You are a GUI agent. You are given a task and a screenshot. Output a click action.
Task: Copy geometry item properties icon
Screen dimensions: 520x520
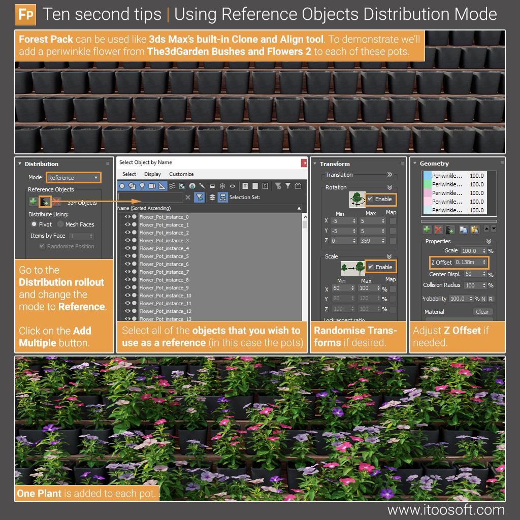[464, 229]
